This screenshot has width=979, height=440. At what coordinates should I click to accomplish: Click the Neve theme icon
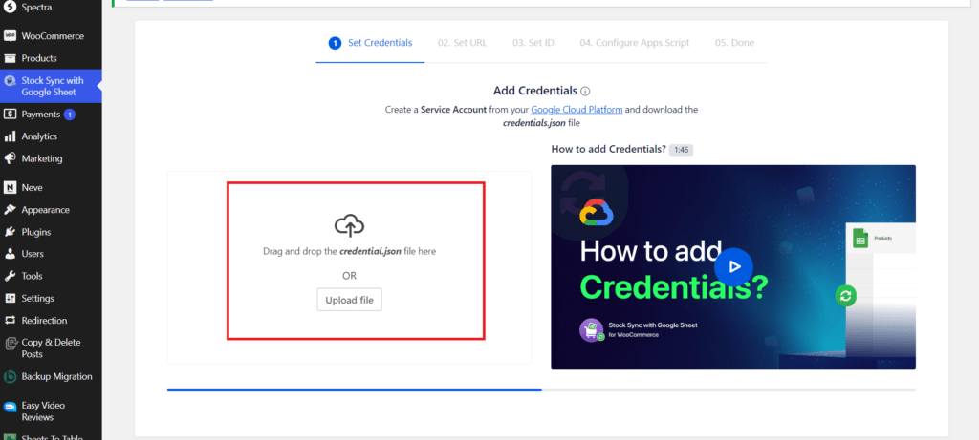point(10,188)
